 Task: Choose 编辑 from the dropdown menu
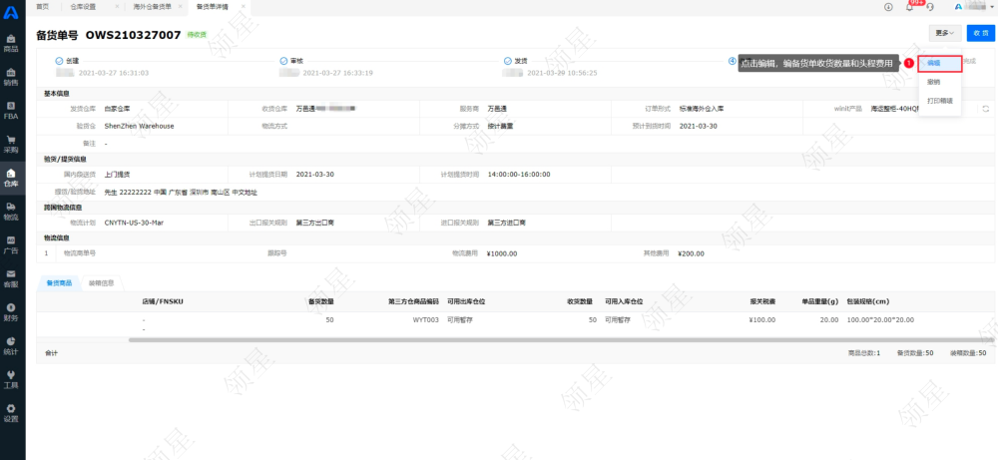point(934,63)
